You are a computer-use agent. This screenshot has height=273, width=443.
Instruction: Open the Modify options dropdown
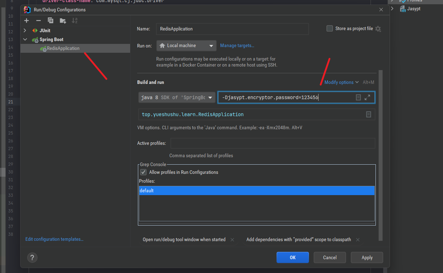tap(342, 82)
